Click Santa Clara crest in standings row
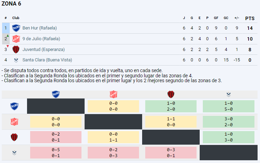260x163 pixels. click(x=16, y=60)
